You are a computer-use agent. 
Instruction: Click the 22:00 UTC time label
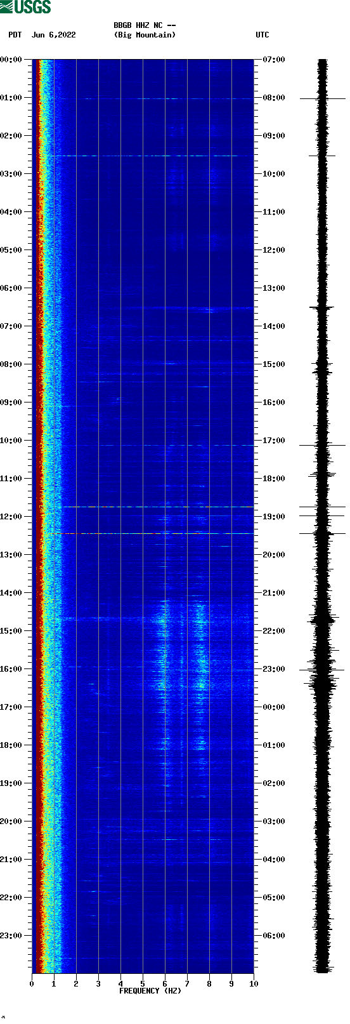(x=274, y=631)
